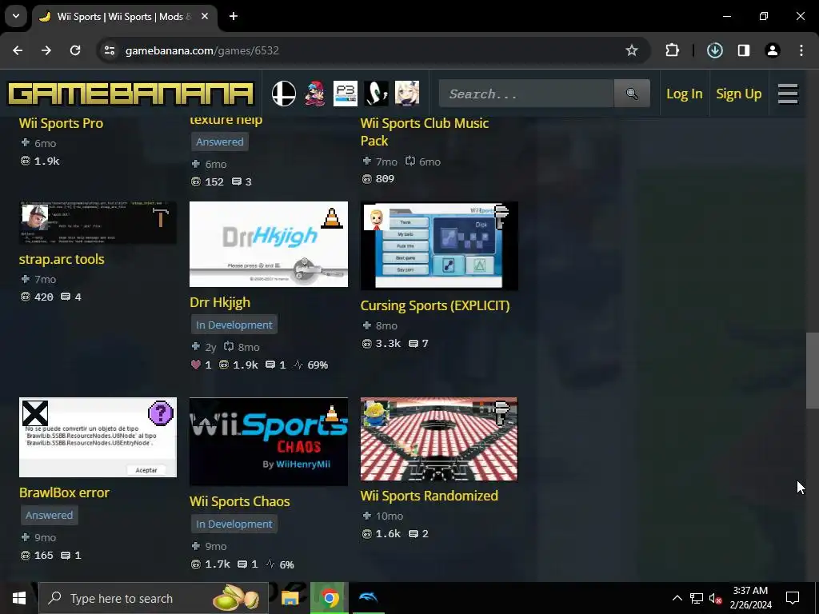The width and height of the screenshot is (819, 614).
Task: Select the Wii Sports browser tab
Action: 123,16
